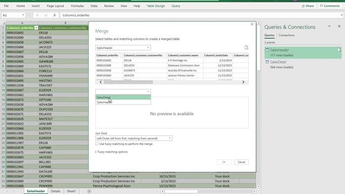Switch to the Sheet1 sheet tab
The height and width of the screenshot is (194, 345).
click(x=71, y=191)
